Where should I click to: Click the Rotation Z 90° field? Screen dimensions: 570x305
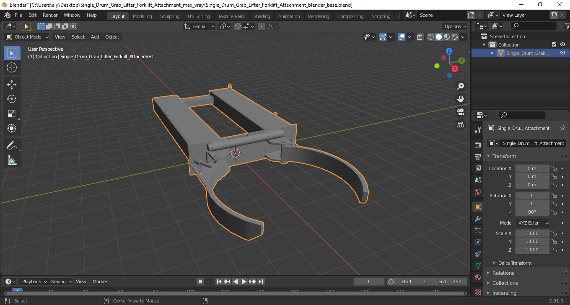(532, 212)
